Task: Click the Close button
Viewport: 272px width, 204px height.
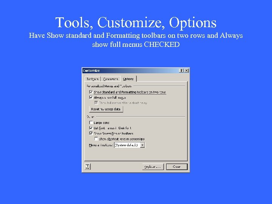Action: coord(177,167)
